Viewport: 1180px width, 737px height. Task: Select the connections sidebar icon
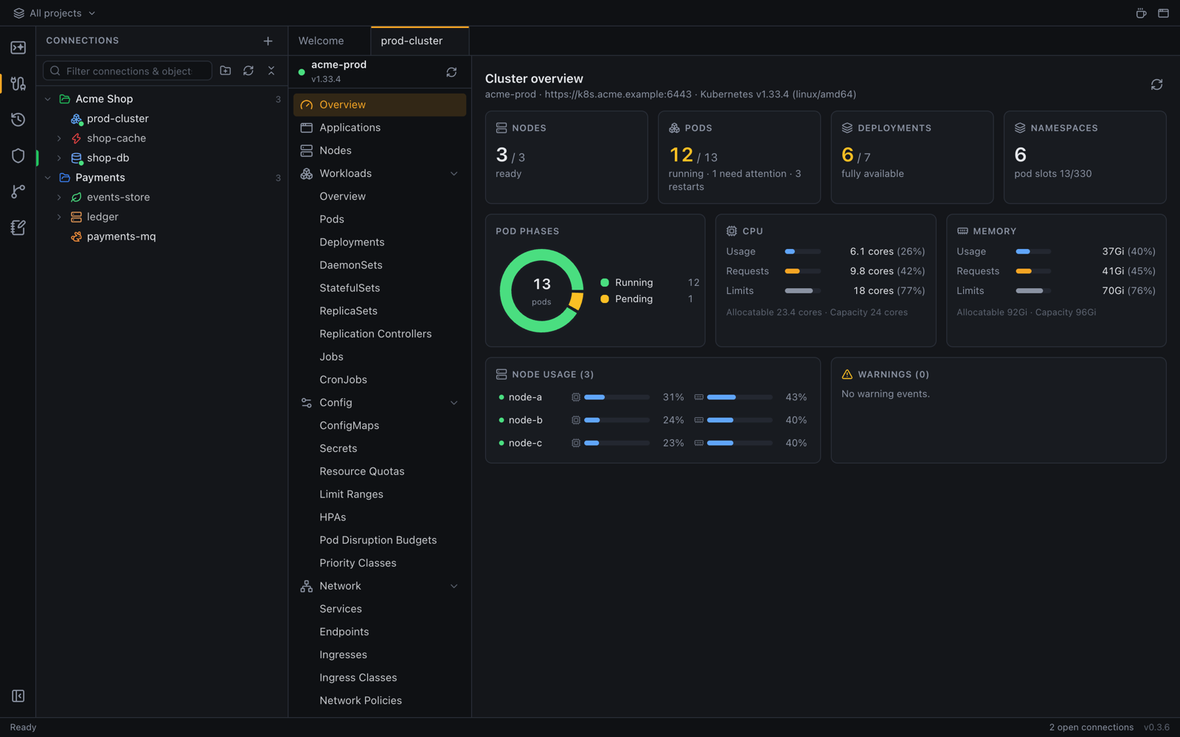[18, 83]
